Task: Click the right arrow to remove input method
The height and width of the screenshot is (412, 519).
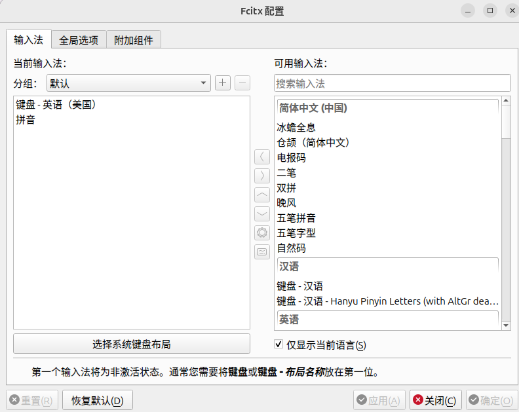Action: 262,176
